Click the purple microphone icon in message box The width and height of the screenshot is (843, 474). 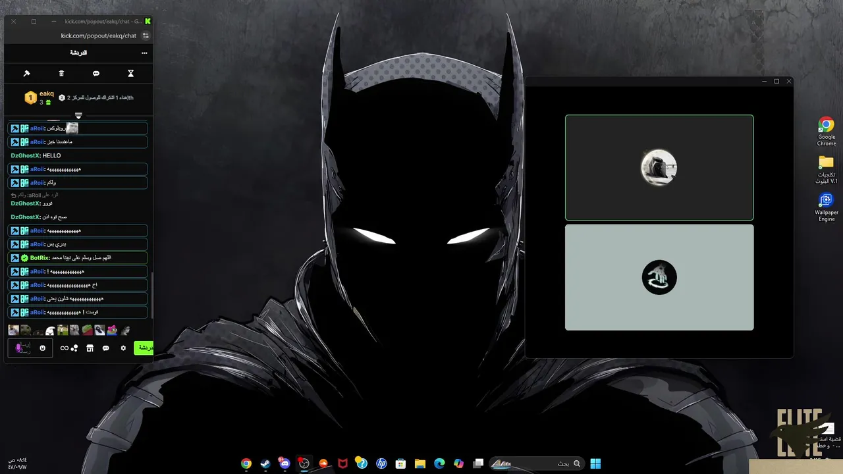(x=19, y=348)
